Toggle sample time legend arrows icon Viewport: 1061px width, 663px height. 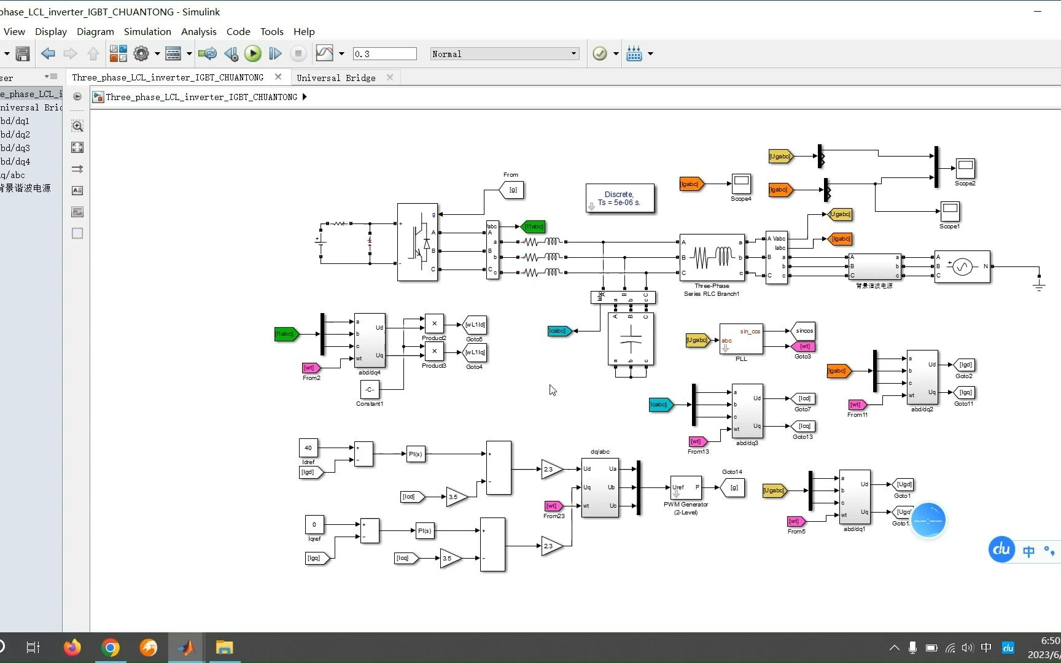click(77, 169)
